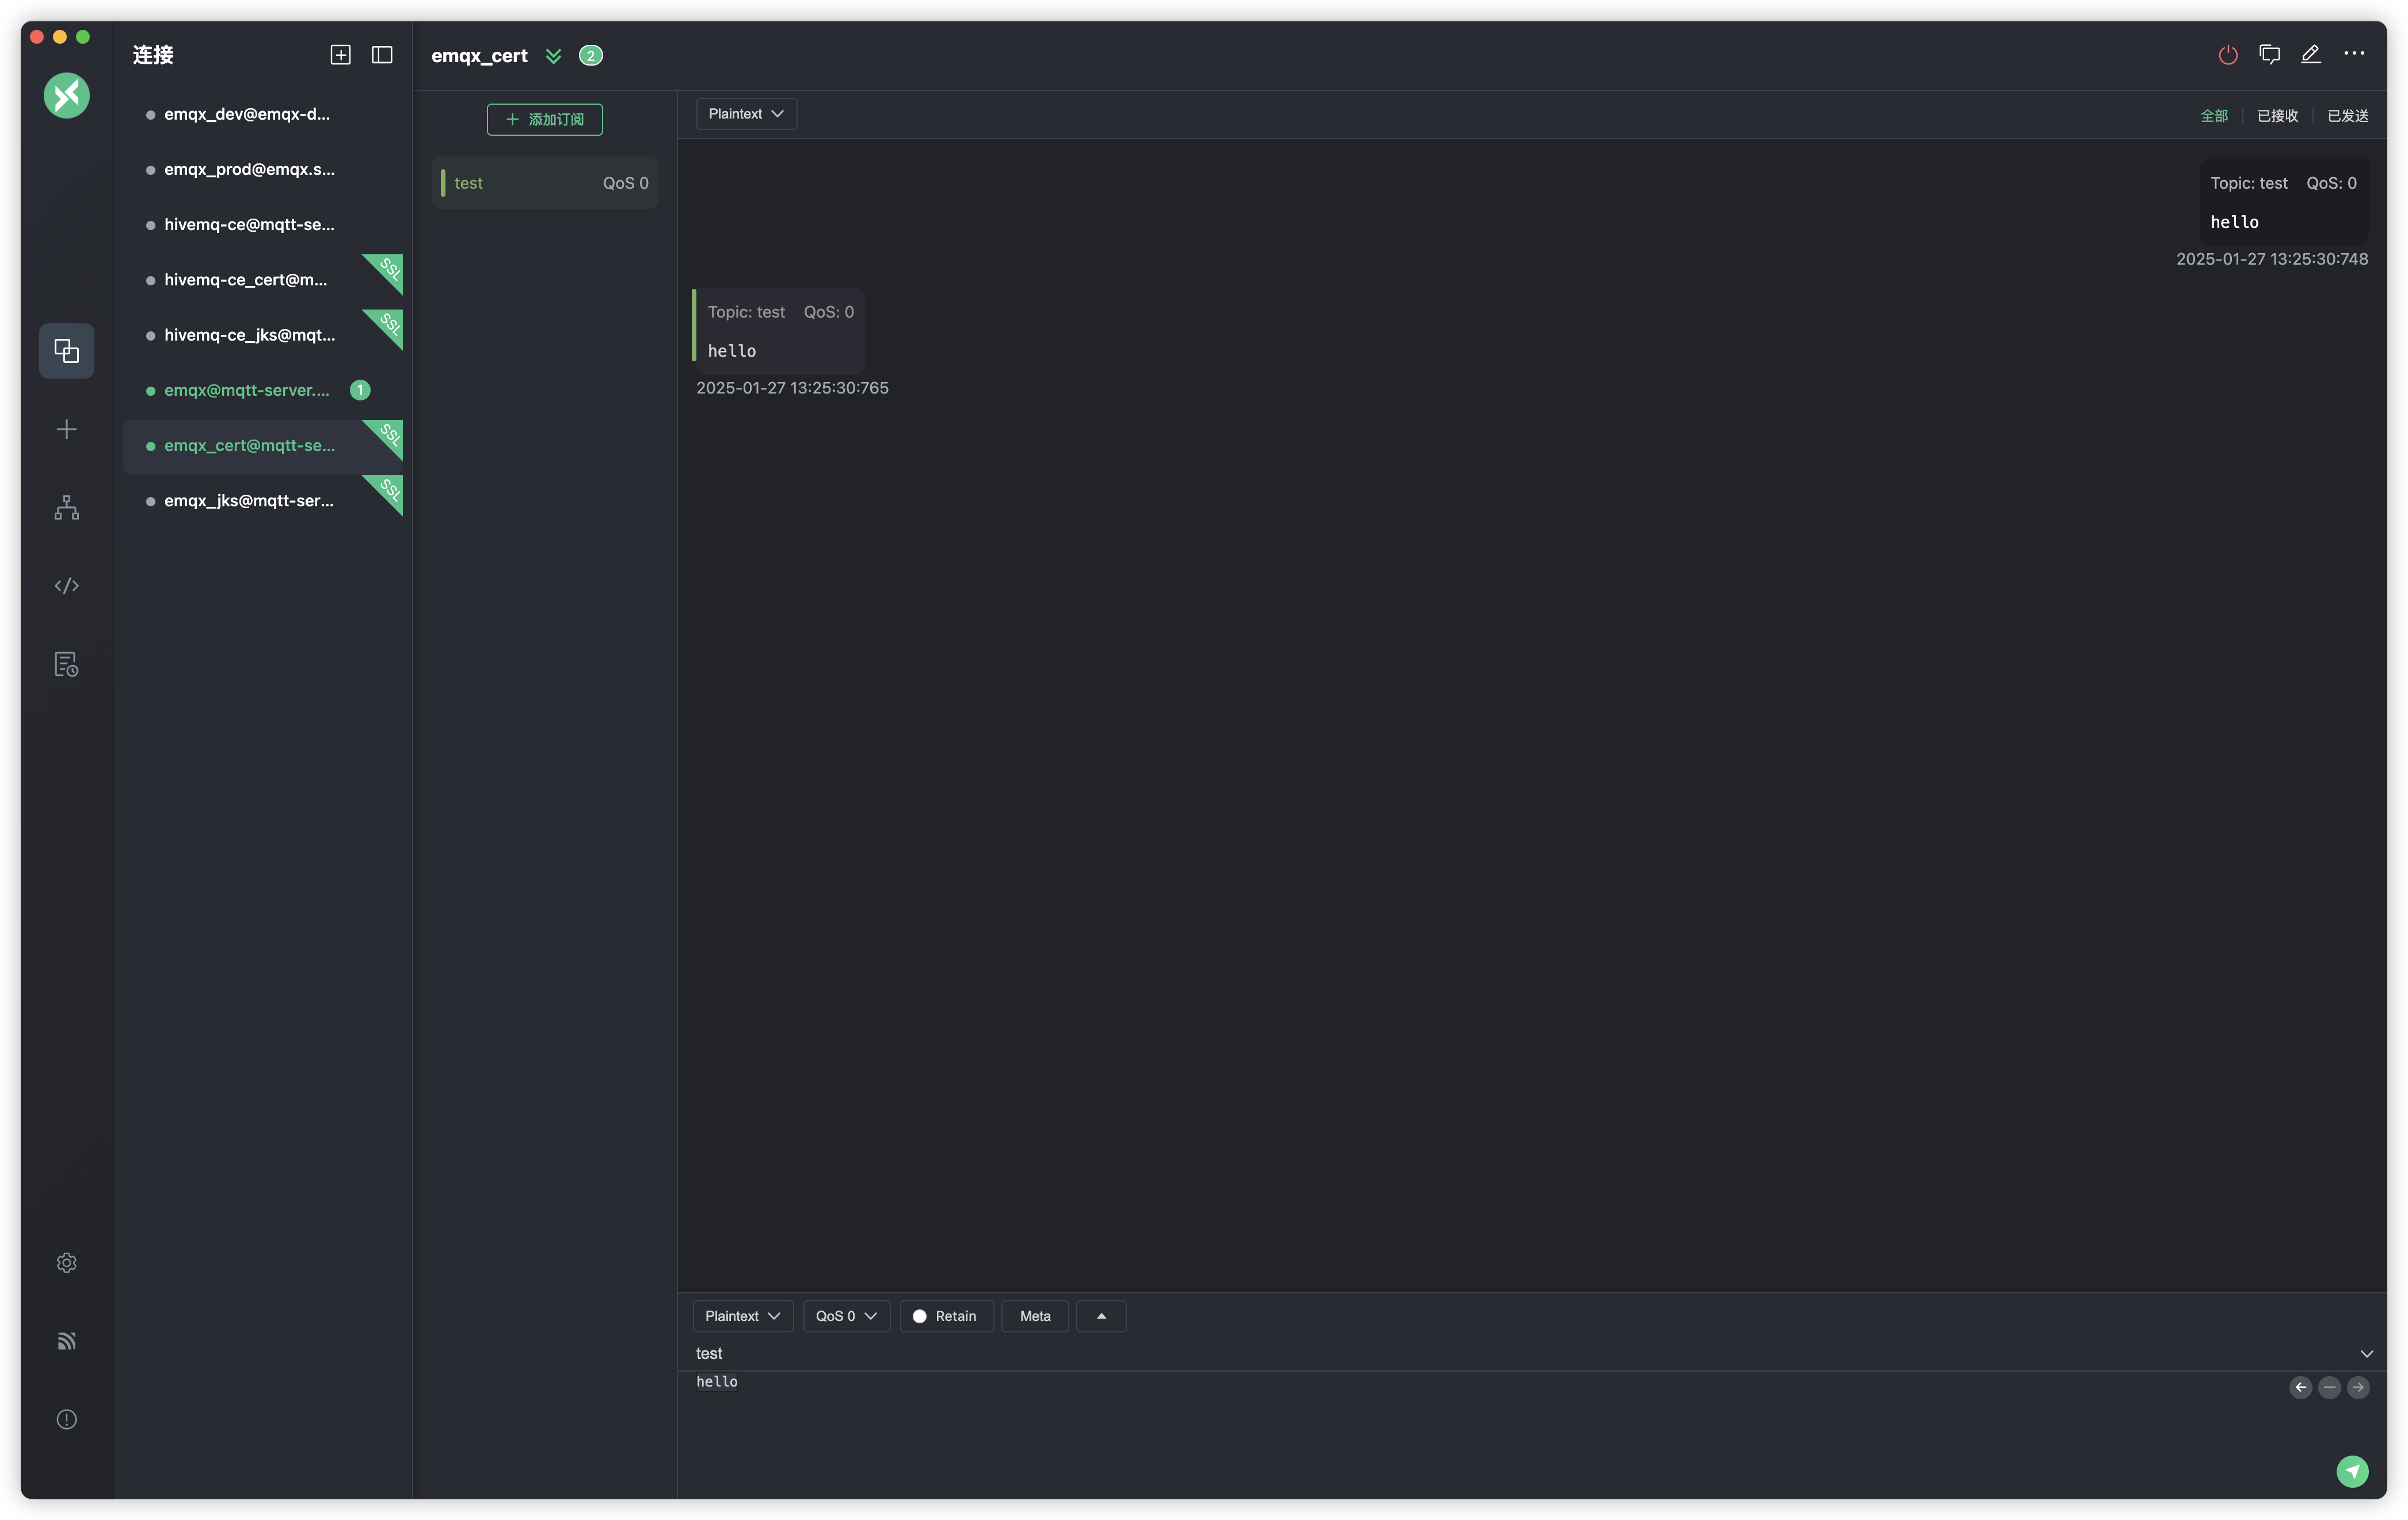Viewport: 2408px width, 1520px height.
Task: Open Settings gear icon
Action: pos(67,1263)
